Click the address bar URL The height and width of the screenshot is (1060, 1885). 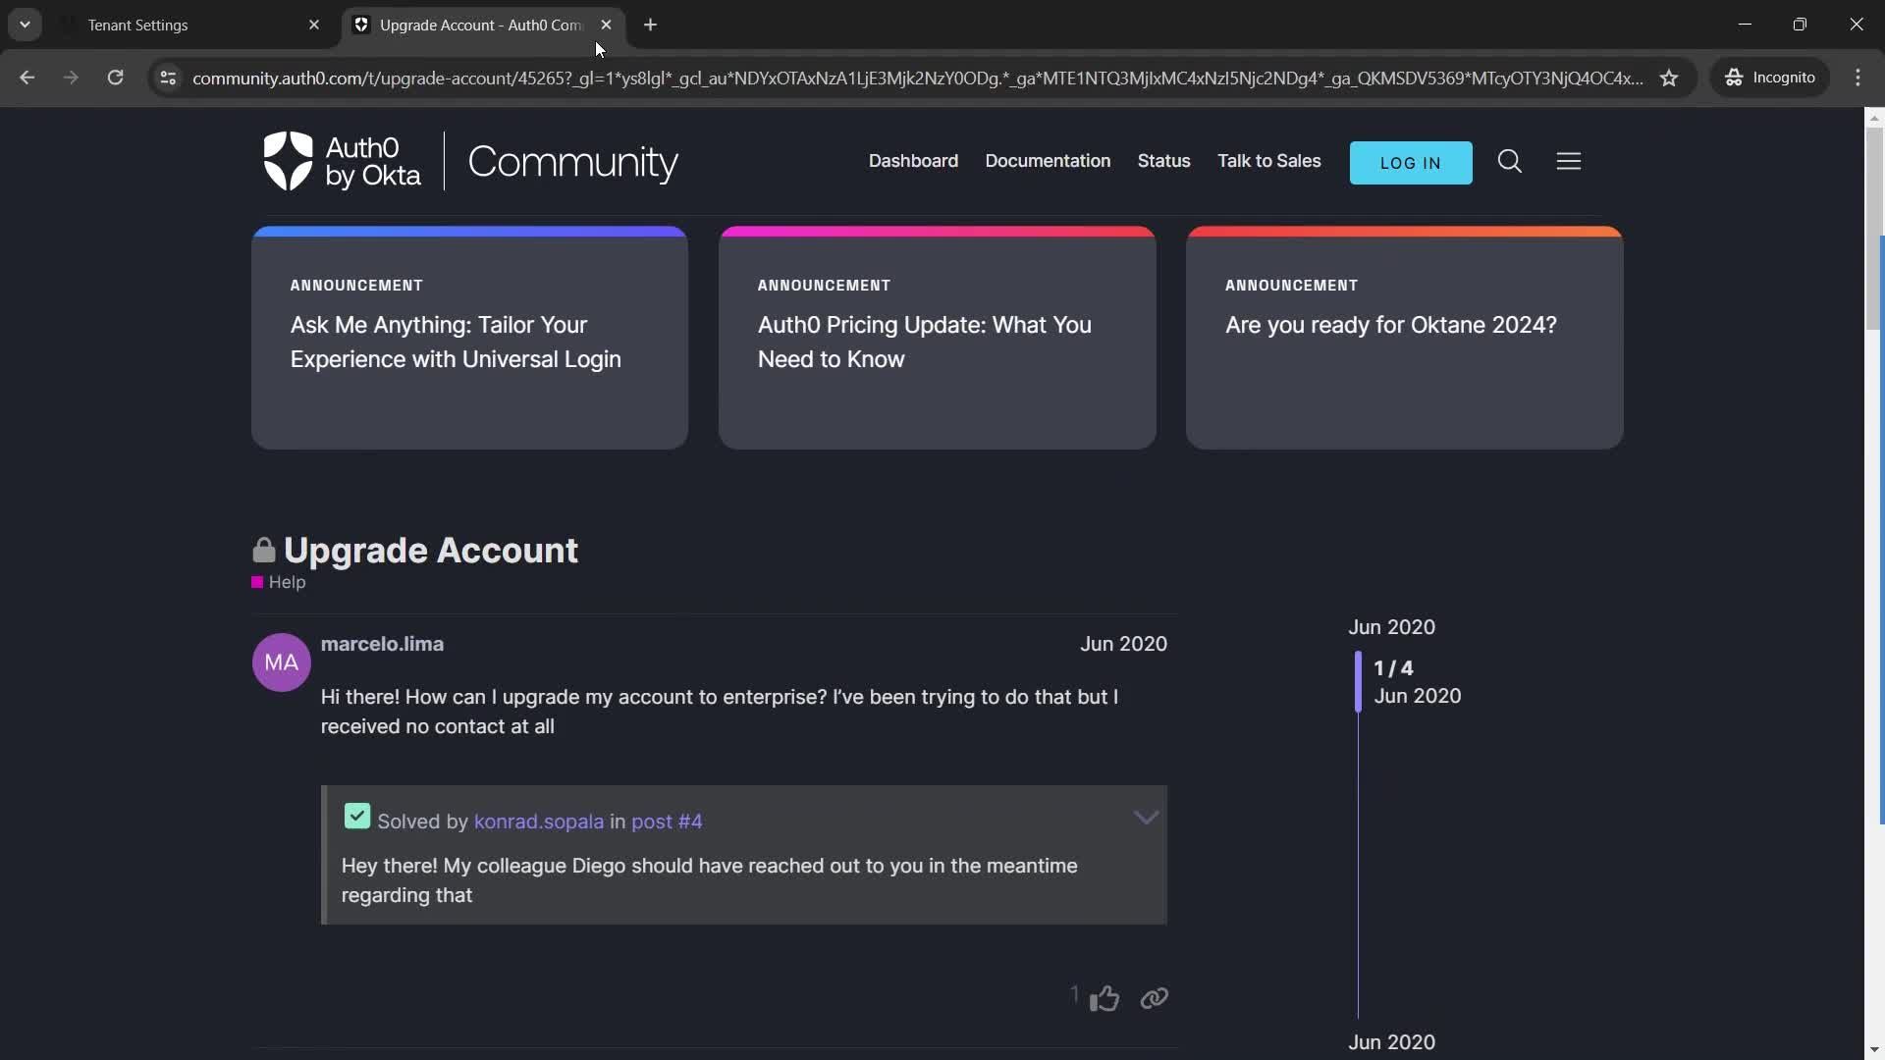pos(918,78)
